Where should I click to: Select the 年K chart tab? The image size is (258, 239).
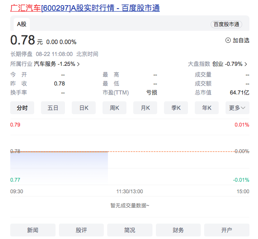point(207,108)
